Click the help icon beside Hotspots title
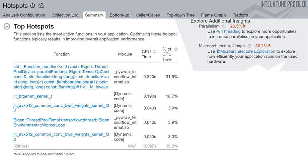Screen dimensions: 308x159 tap(33, 6)
